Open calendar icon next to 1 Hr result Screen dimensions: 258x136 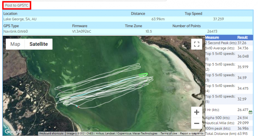click(250, 112)
